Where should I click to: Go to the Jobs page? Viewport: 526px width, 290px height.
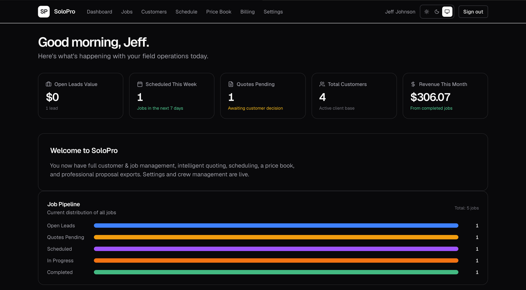tap(127, 12)
